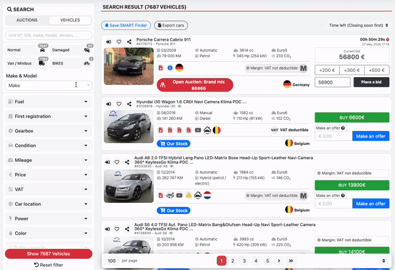The image size is (395, 270).
Task: Toggle the BIKES vehicle filter
Action: coord(71,63)
